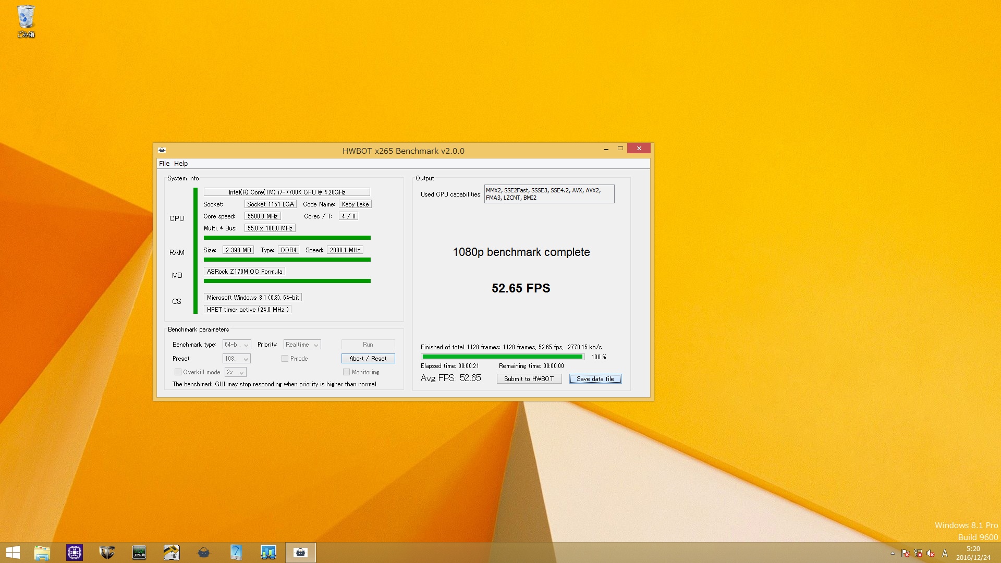
Task: Click the Elapsed time 00:00:21 text
Action: (x=450, y=366)
